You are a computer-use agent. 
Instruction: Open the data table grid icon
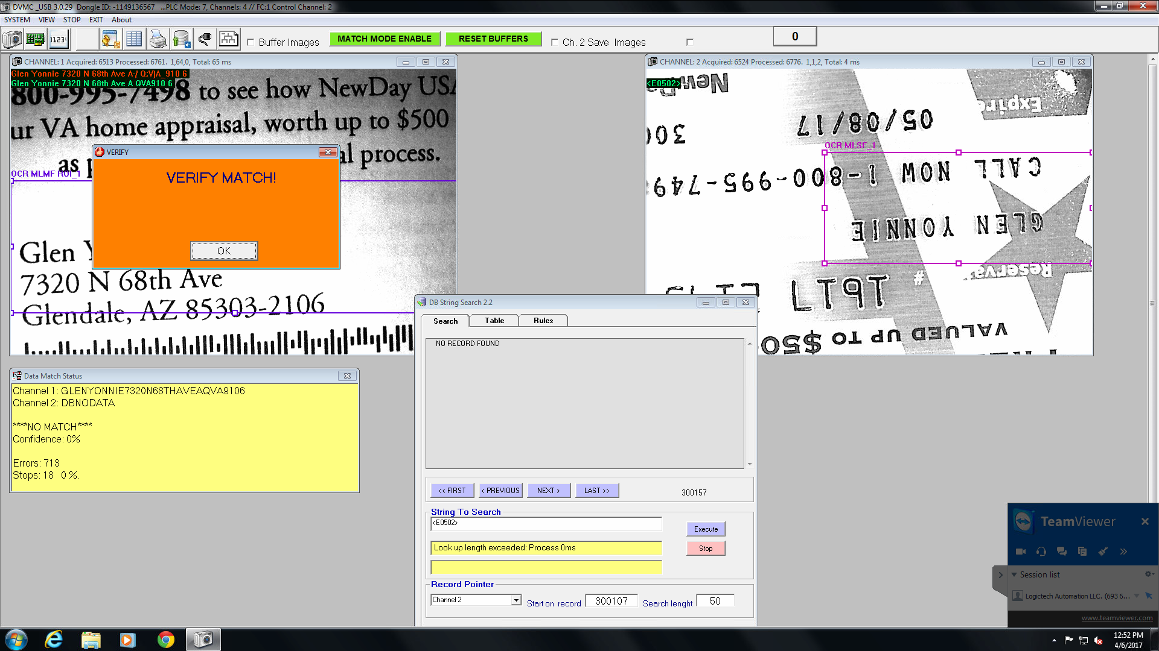tap(134, 40)
